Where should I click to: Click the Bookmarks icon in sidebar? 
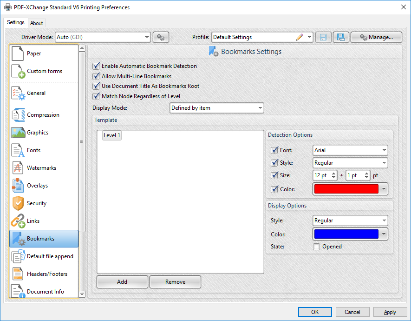pyautogui.click(x=19, y=239)
